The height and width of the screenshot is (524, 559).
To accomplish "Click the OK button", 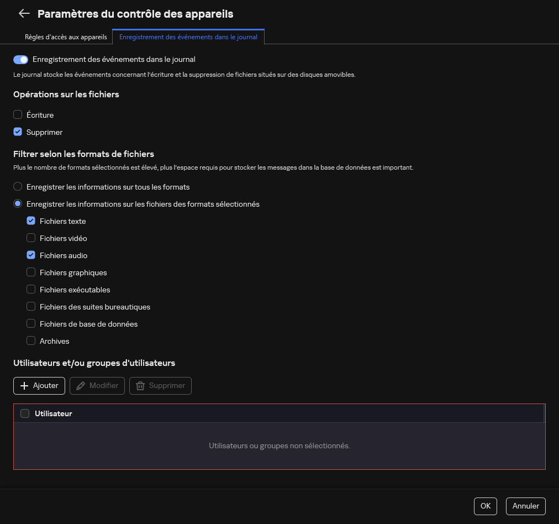I will (485, 506).
